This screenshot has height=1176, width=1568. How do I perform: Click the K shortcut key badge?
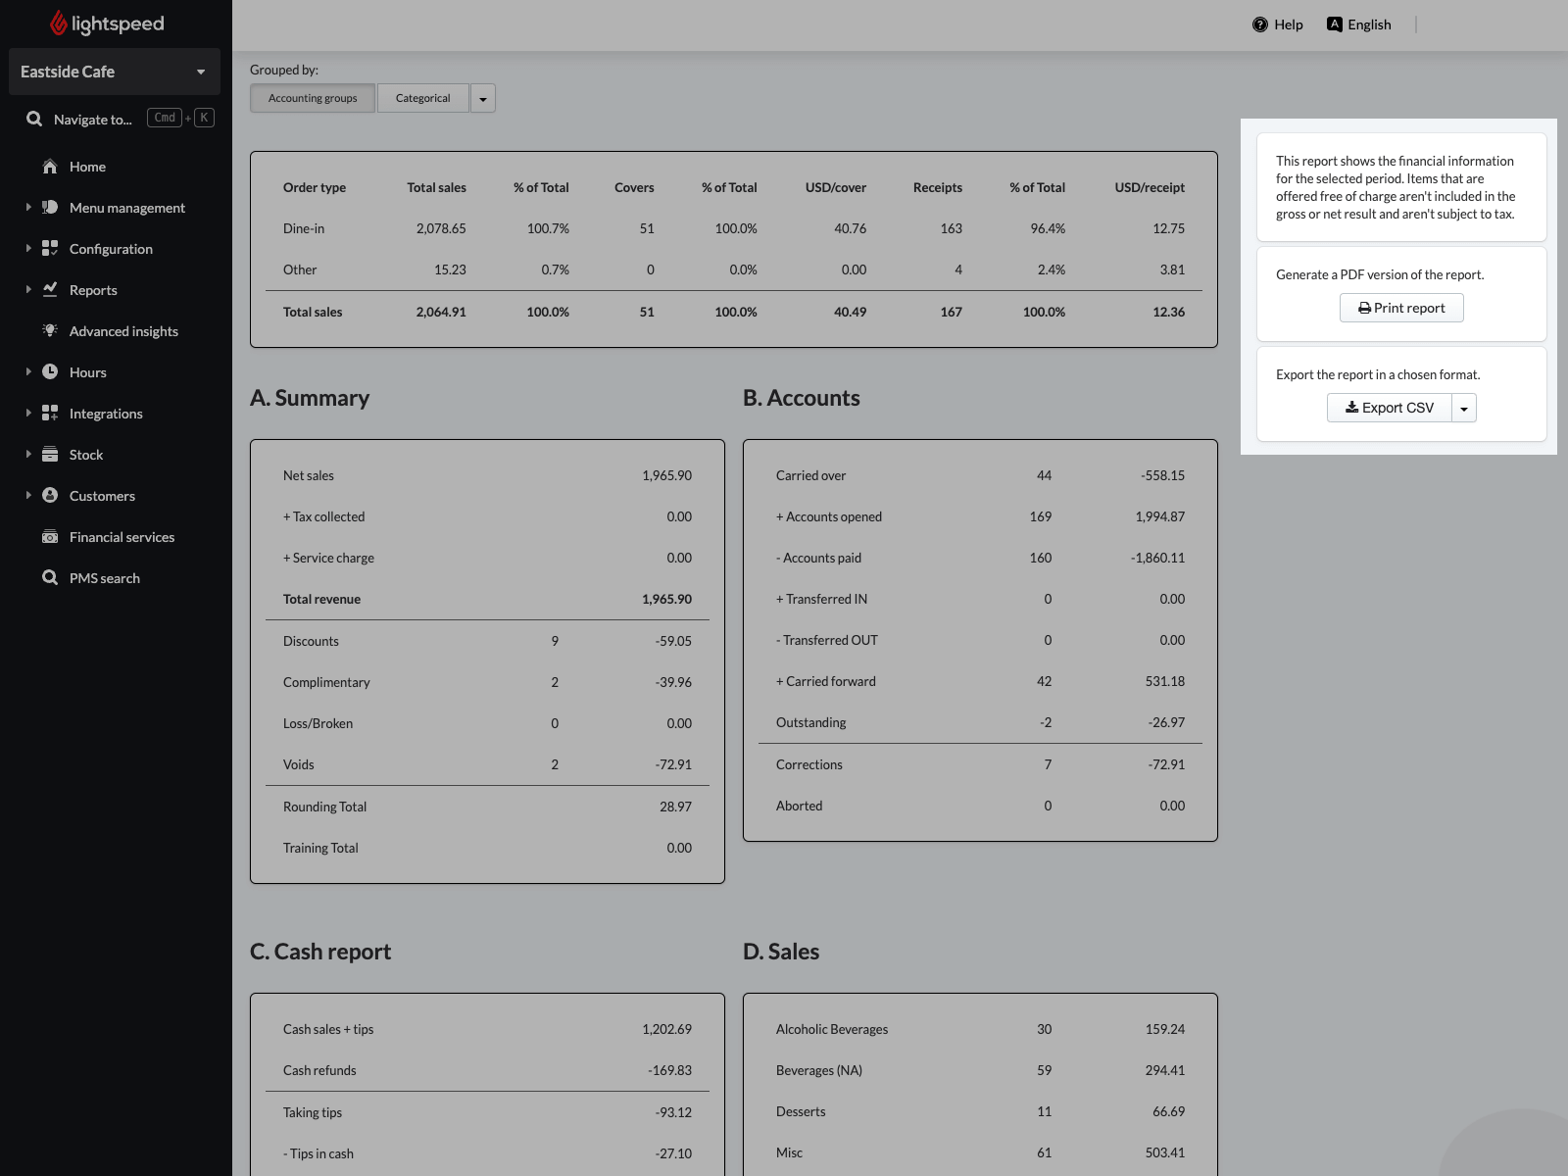[x=204, y=118]
